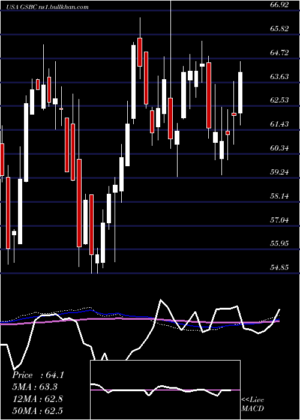Click the 64.72 price axis label
This screenshot has height=420, width=300.
280,53
